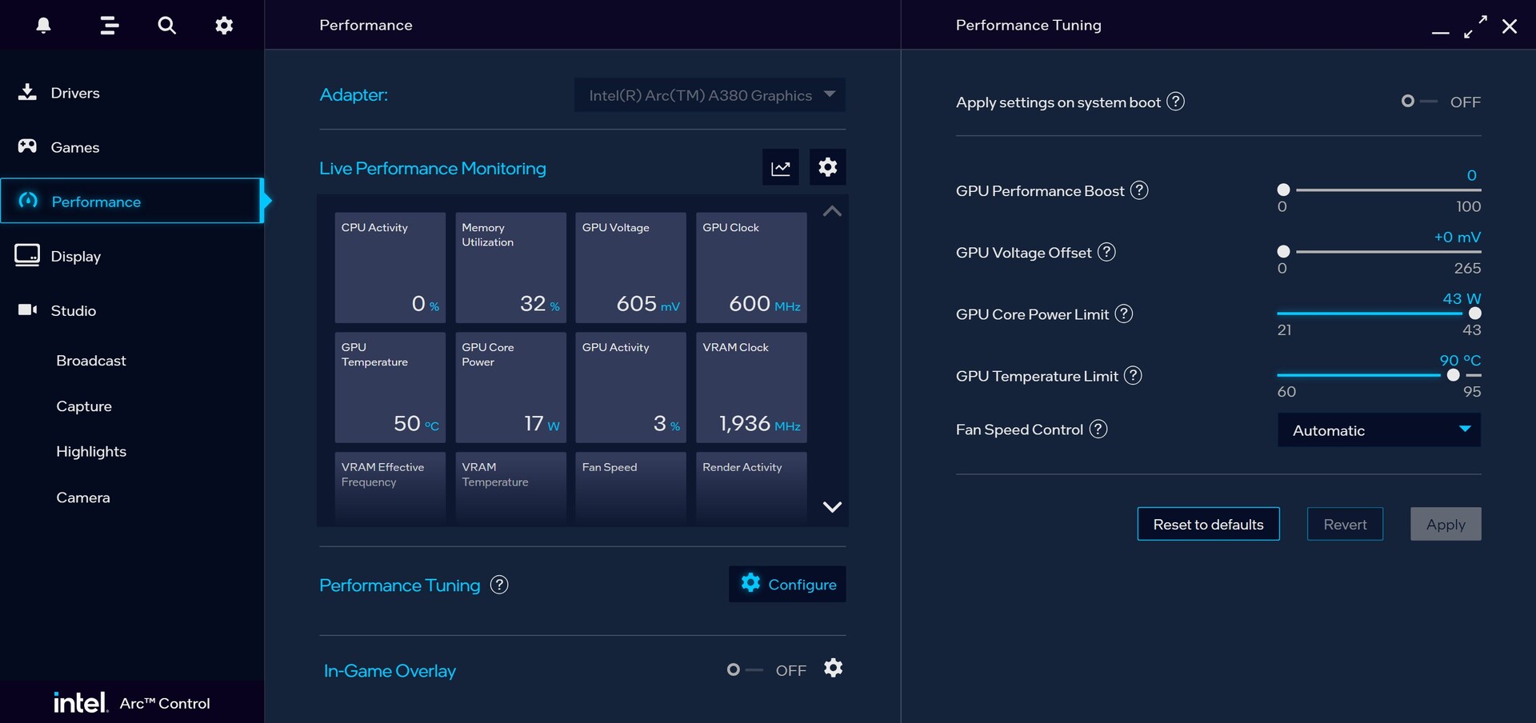This screenshot has height=723, width=1536.
Task: Click help icon next to Fan Speed Control
Action: [1098, 429]
